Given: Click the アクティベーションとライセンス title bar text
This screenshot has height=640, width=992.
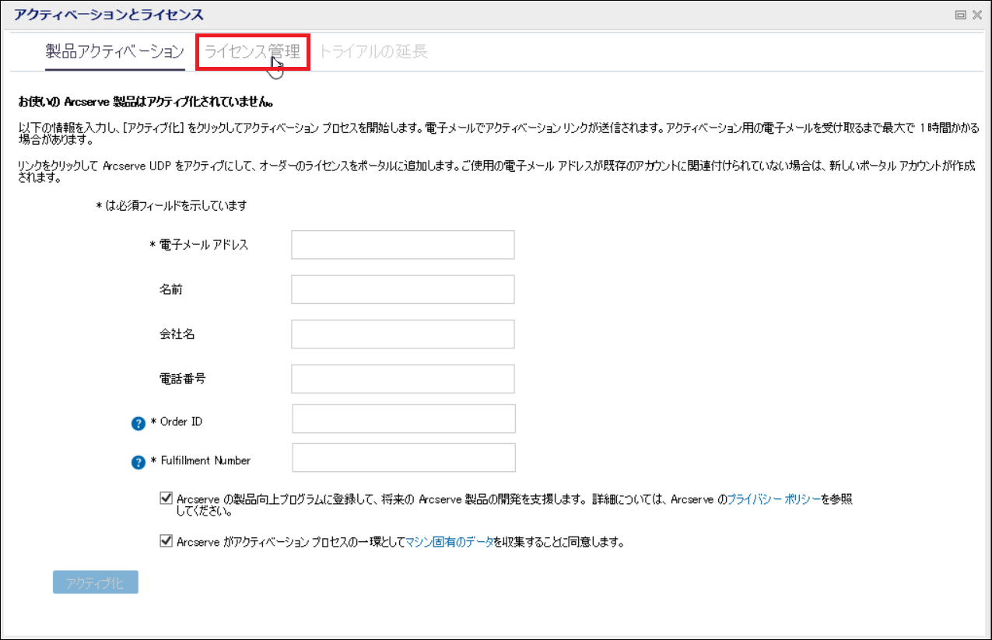Looking at the screenshot, I should click(x=109, y=15).
